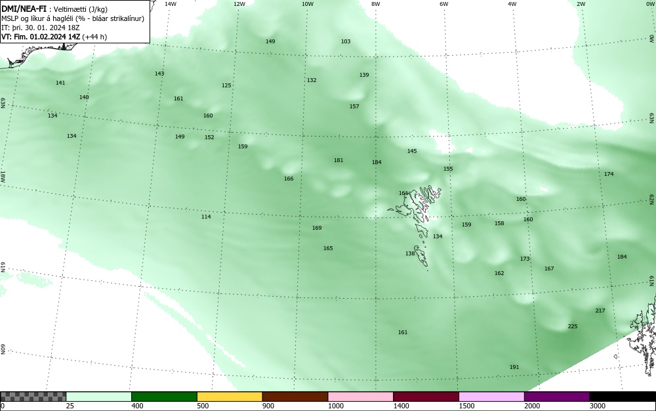
Task: Click the value "141" on the map
Action: (60, 83)
